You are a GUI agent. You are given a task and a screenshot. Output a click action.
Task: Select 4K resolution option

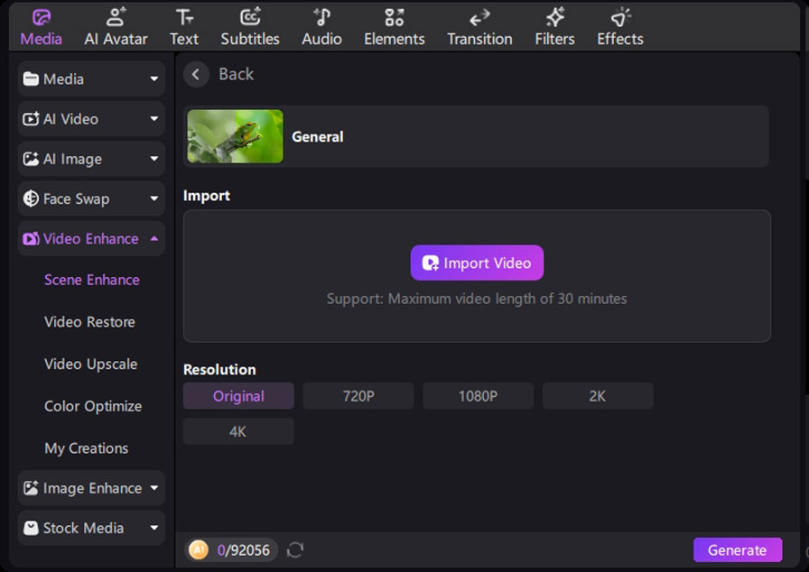pos(238,431)
